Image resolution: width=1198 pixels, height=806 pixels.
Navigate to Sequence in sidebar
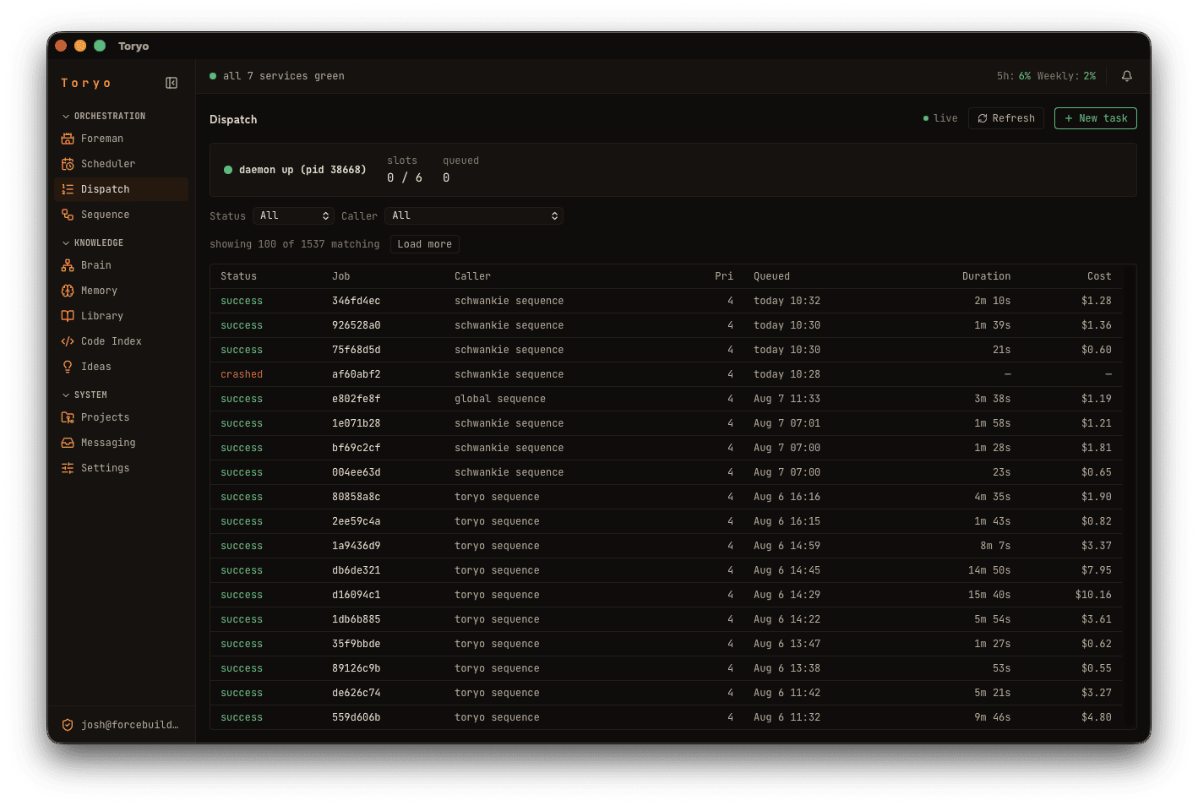122,215
